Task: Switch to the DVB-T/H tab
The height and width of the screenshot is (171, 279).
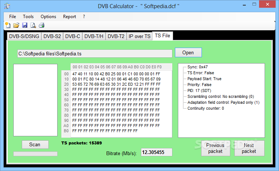Action: coord(94,36)
